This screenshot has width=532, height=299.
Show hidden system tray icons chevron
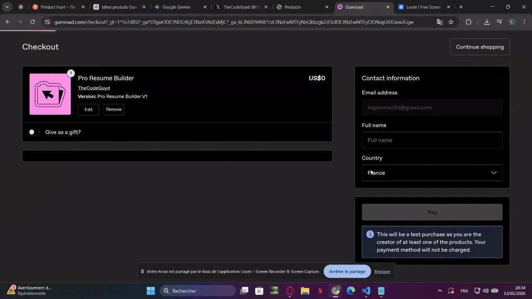click(x=440, y=291)
